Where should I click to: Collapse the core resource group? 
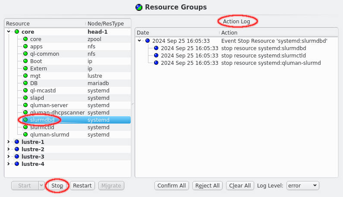coord(9,32)
